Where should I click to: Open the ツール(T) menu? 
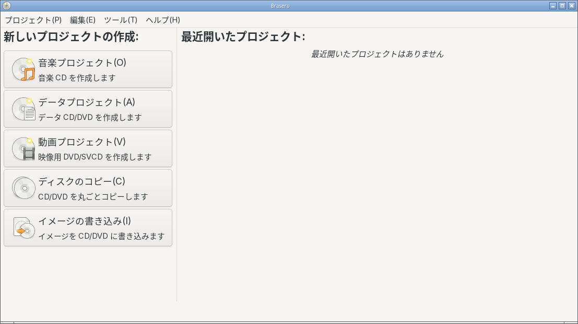121,20
